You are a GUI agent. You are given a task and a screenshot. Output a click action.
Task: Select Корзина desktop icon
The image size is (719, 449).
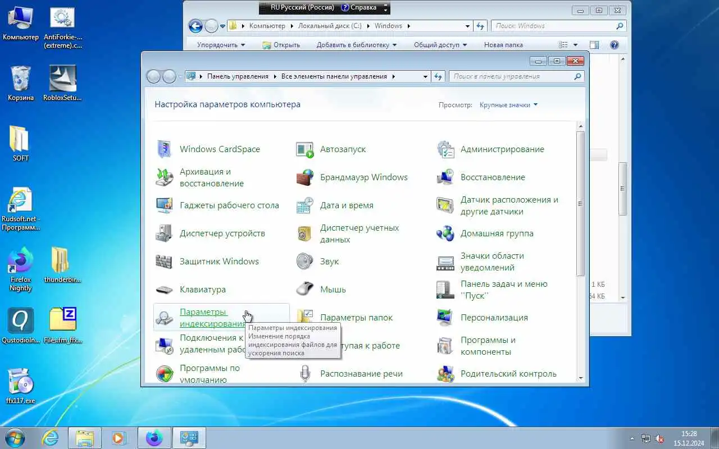tap(21, 82)
